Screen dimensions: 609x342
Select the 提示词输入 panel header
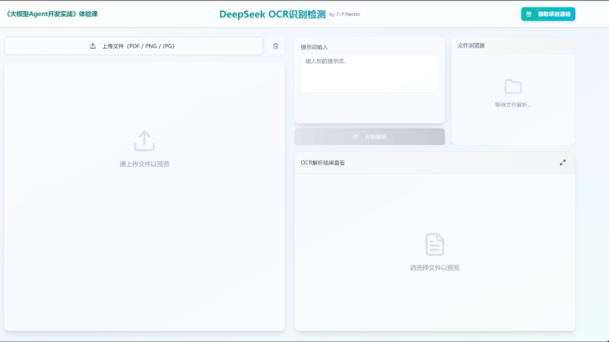pos(316,46)
